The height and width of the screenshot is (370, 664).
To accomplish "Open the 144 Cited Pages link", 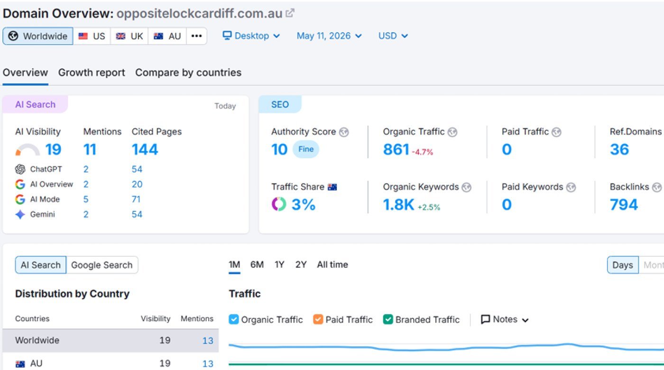I will [145, 150].
